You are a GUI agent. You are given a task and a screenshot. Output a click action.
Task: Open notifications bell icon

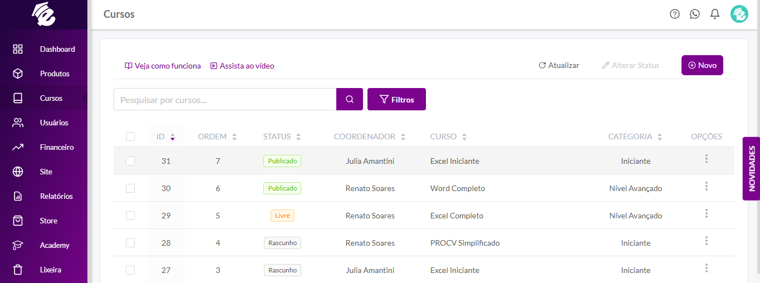coord(715,14)
